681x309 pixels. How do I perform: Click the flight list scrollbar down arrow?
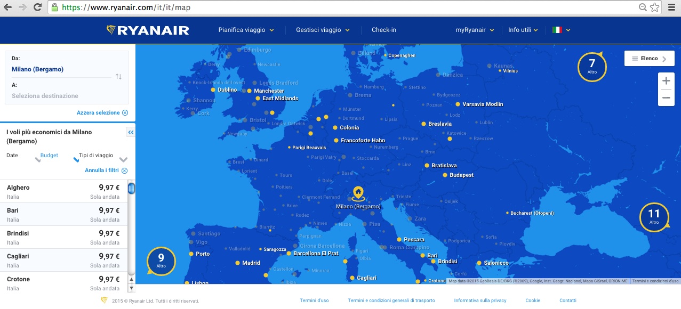tap(131, 288)
